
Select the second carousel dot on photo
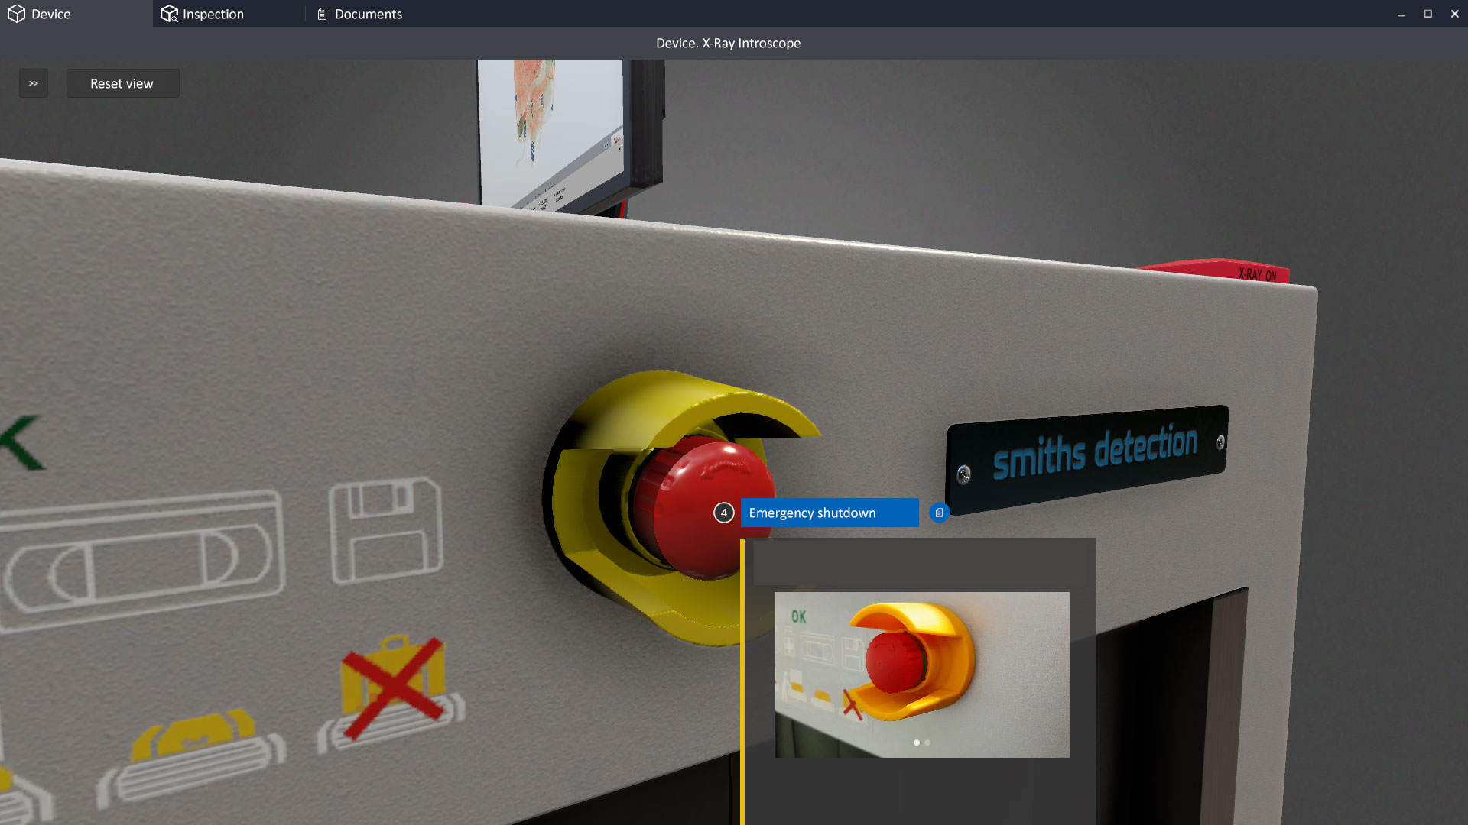pyautogui.click(x=927, y=742)
